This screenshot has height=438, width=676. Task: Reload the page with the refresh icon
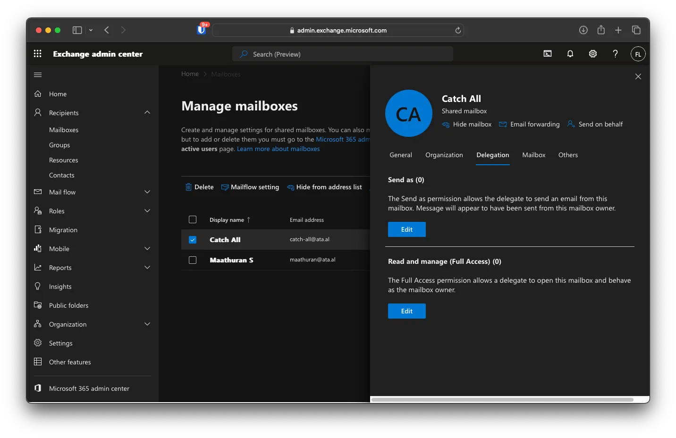[458, 30]
